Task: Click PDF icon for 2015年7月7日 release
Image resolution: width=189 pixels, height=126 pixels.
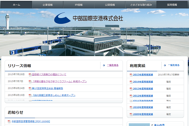Action: point(30,82)
